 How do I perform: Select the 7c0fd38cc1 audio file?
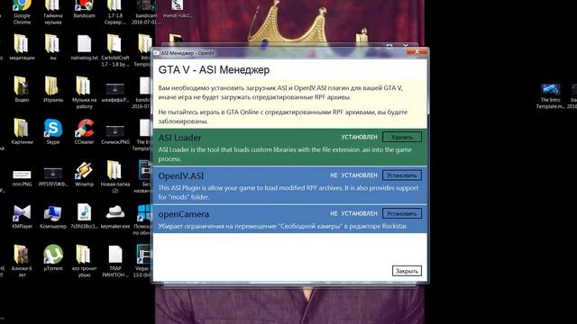pos(84,217)
